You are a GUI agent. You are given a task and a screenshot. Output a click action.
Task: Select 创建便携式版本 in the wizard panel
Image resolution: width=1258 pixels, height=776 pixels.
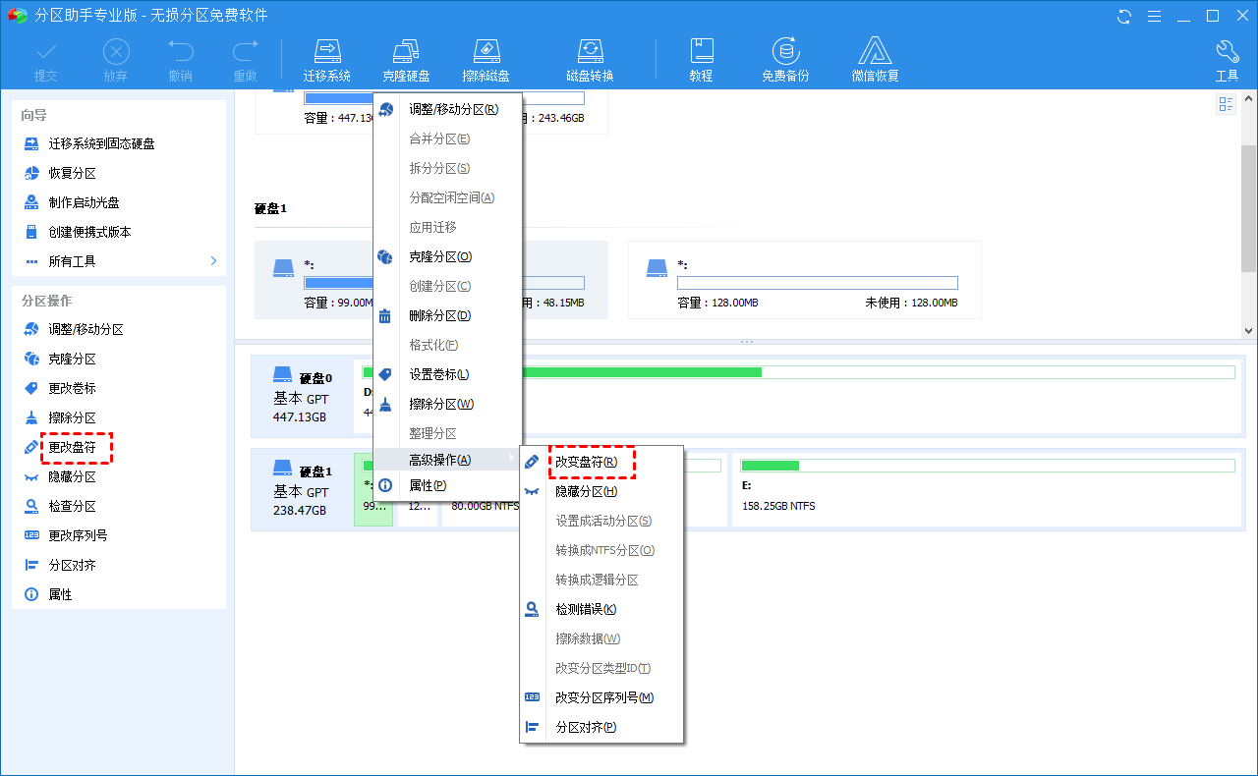click(89, 232)
